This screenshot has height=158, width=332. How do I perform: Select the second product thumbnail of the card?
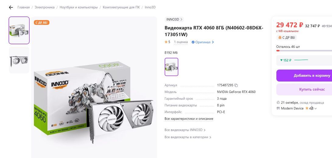click(19, 60)
